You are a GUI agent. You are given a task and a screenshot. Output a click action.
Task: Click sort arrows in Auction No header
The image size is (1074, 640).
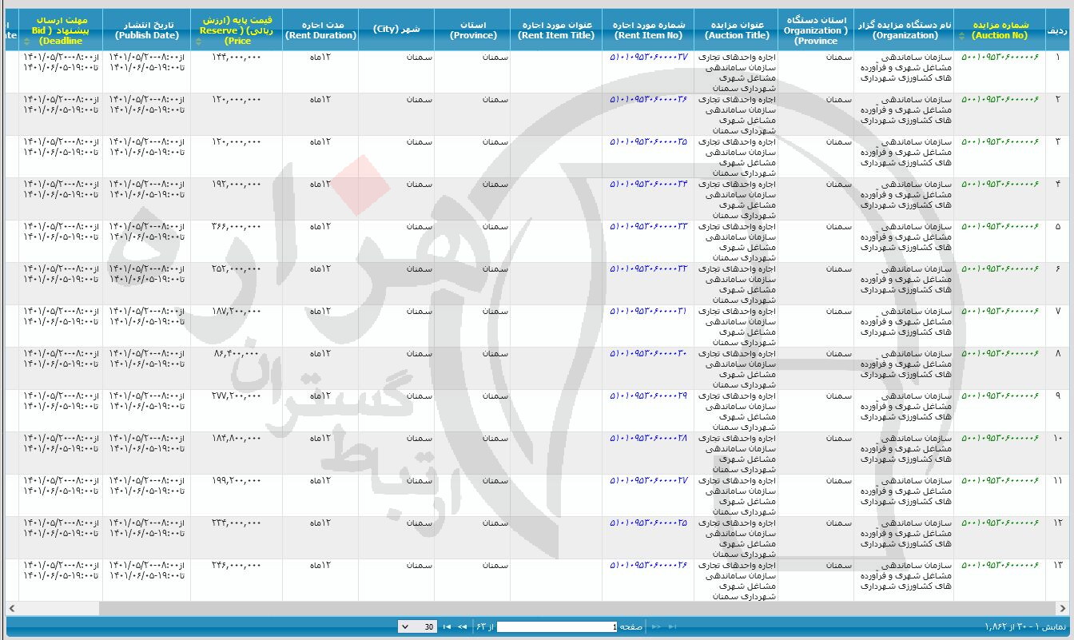click(x=961, y=35)
